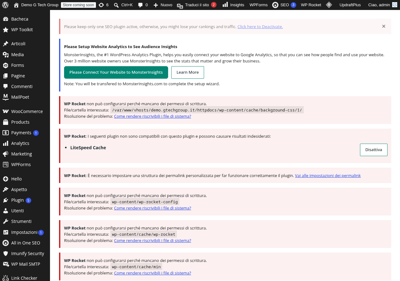Image resolution: width=400 pixels, height=281 pixels.
Task: Click the Forms sidebar icon
Action: (x=6, y=65)
